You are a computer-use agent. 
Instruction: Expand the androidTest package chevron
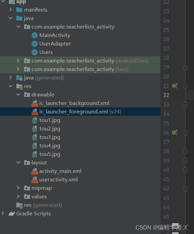18,60
